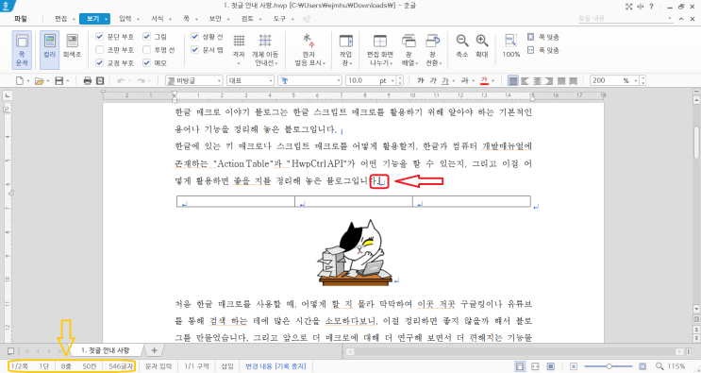Expand the underline style dropdown arrow

(454, 81)
